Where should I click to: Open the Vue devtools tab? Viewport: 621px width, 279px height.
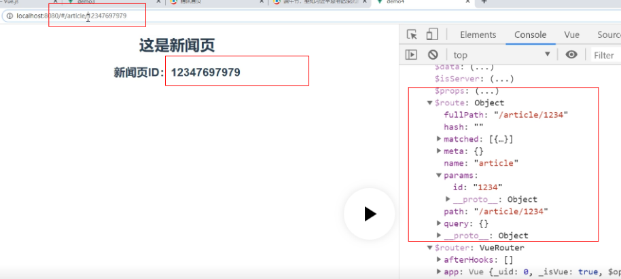coord(572,35)
